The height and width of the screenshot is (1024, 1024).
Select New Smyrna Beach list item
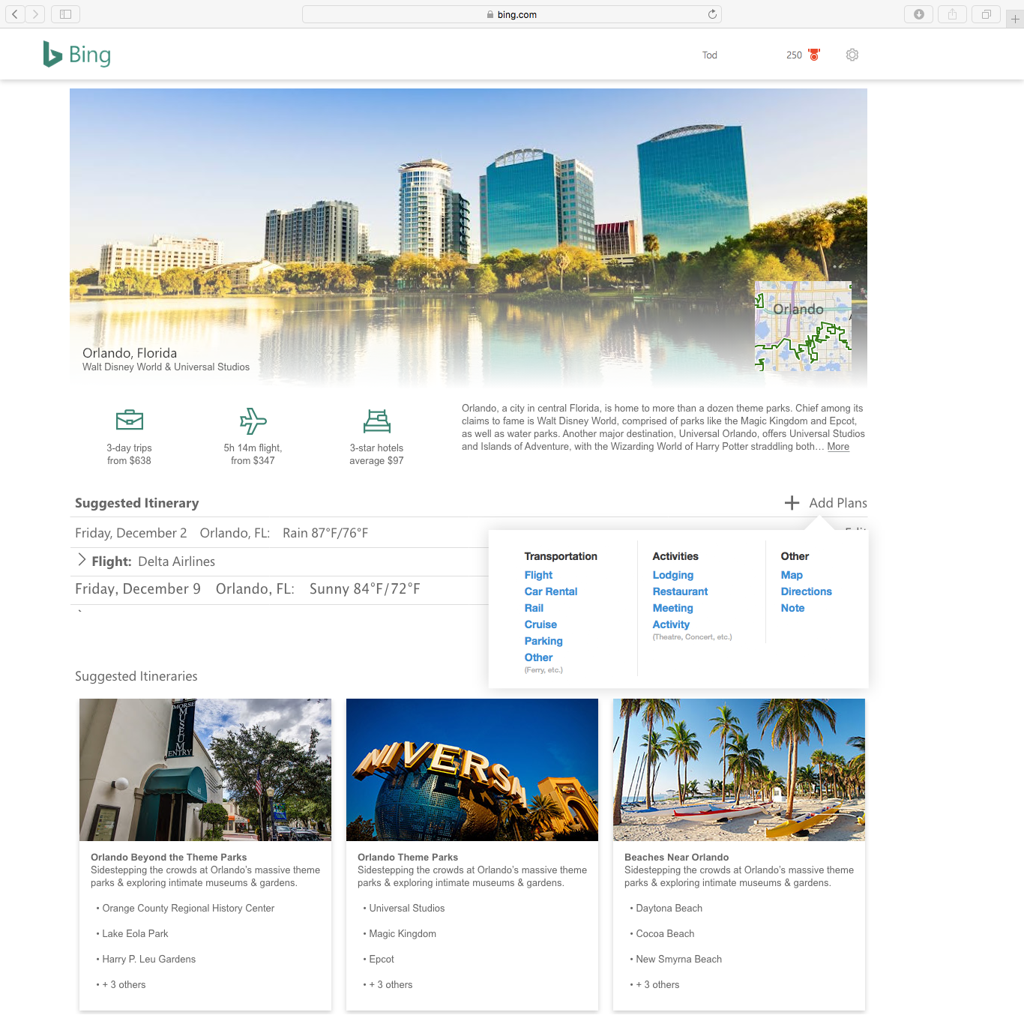point(679,959)
